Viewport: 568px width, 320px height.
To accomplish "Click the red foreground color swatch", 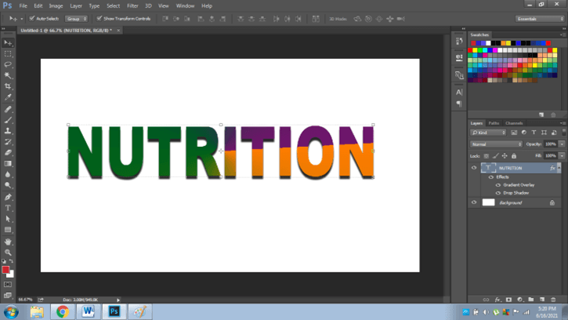I will [x=5, y=270].
